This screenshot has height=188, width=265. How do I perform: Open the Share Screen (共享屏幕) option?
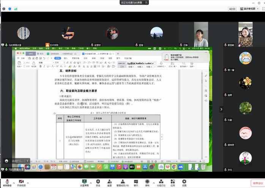[x=84, y=182]
